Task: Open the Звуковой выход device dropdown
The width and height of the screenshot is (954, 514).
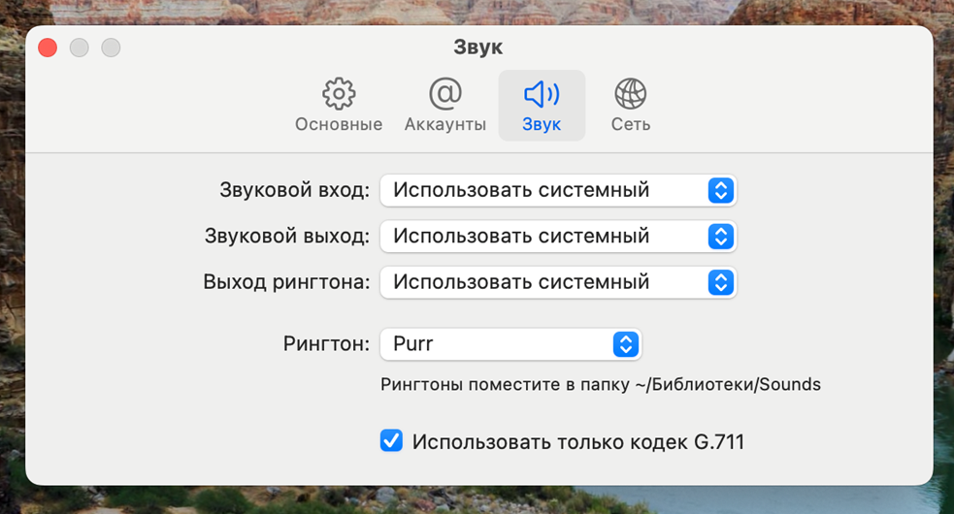Action: pyautogui.click(x=558, y=236)
